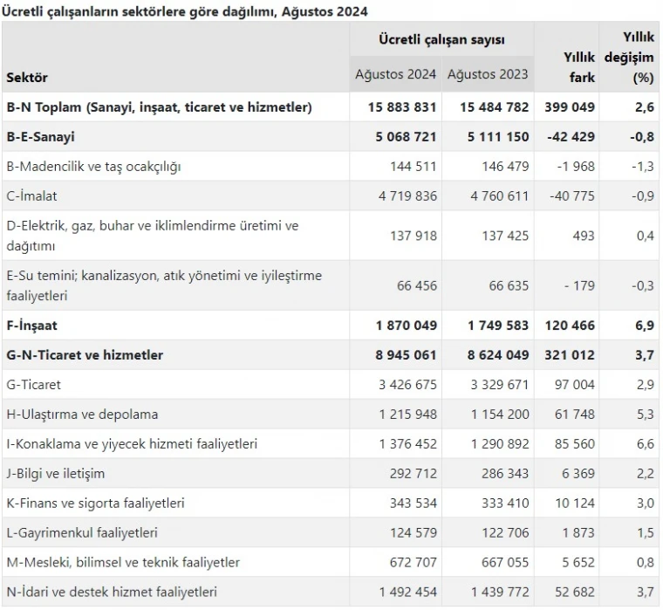Click the 'Ücretli çalışan sayısı' header
Screen dimensions: 663x610
[x=441, y=40]
